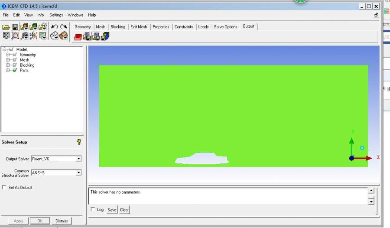Expand the Blocking tree node

[x=8, y=65]
